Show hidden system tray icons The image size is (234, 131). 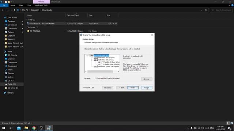pyautogui.click(x=188, y=128)
